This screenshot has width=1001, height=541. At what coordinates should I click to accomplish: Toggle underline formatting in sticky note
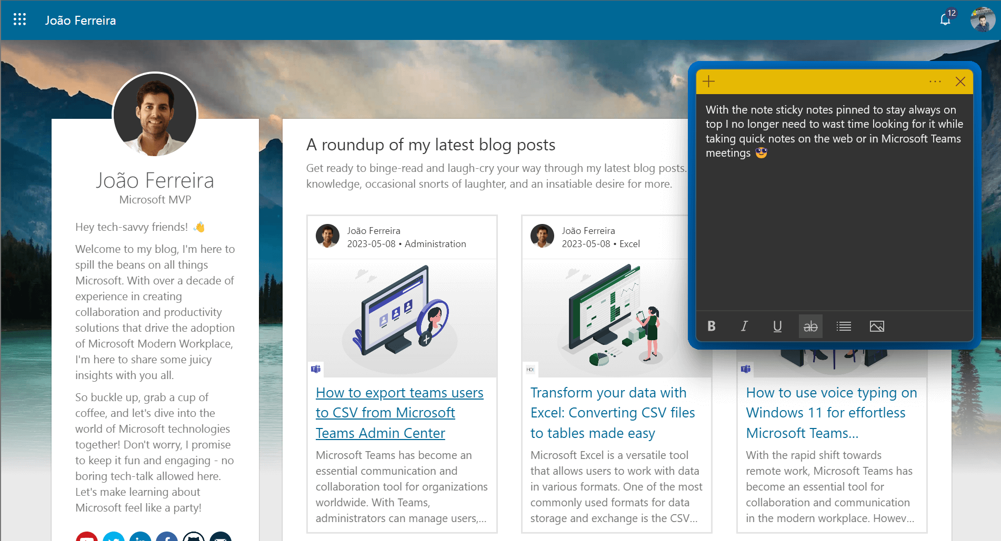777,326
